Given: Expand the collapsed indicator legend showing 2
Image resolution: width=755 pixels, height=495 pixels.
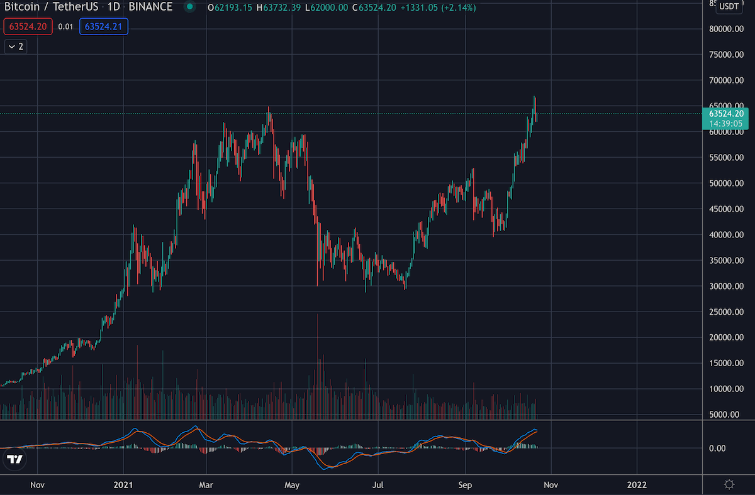Looking at the screenshot, I should (16, 46).
